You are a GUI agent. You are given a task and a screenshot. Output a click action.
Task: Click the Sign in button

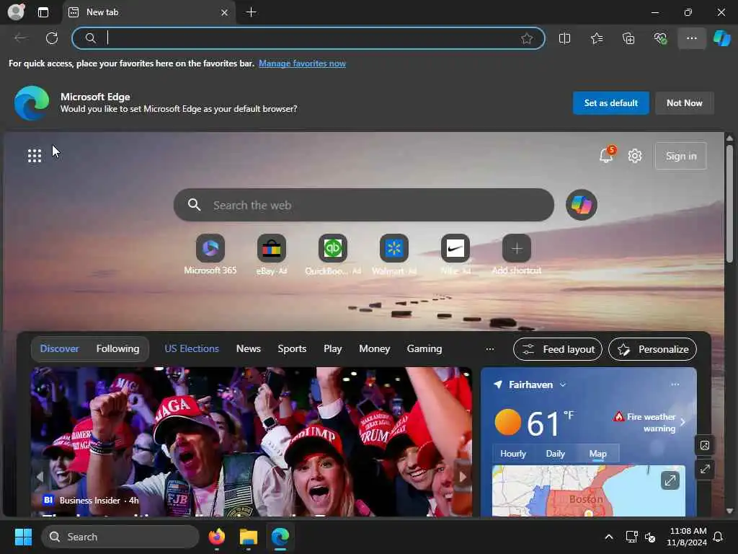pos(681,156)
